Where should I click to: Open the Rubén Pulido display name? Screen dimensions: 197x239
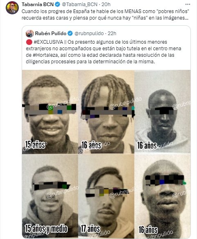[51, 34]
